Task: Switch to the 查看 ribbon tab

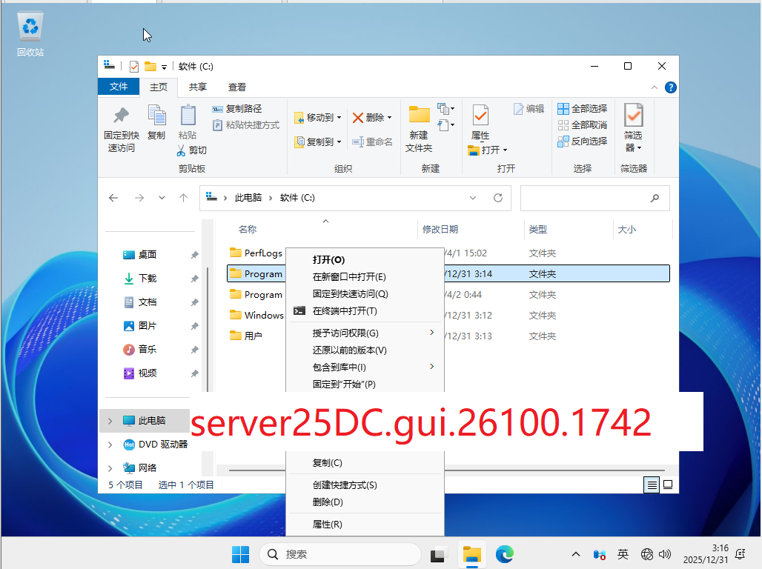Action: (x=237, y=87)
